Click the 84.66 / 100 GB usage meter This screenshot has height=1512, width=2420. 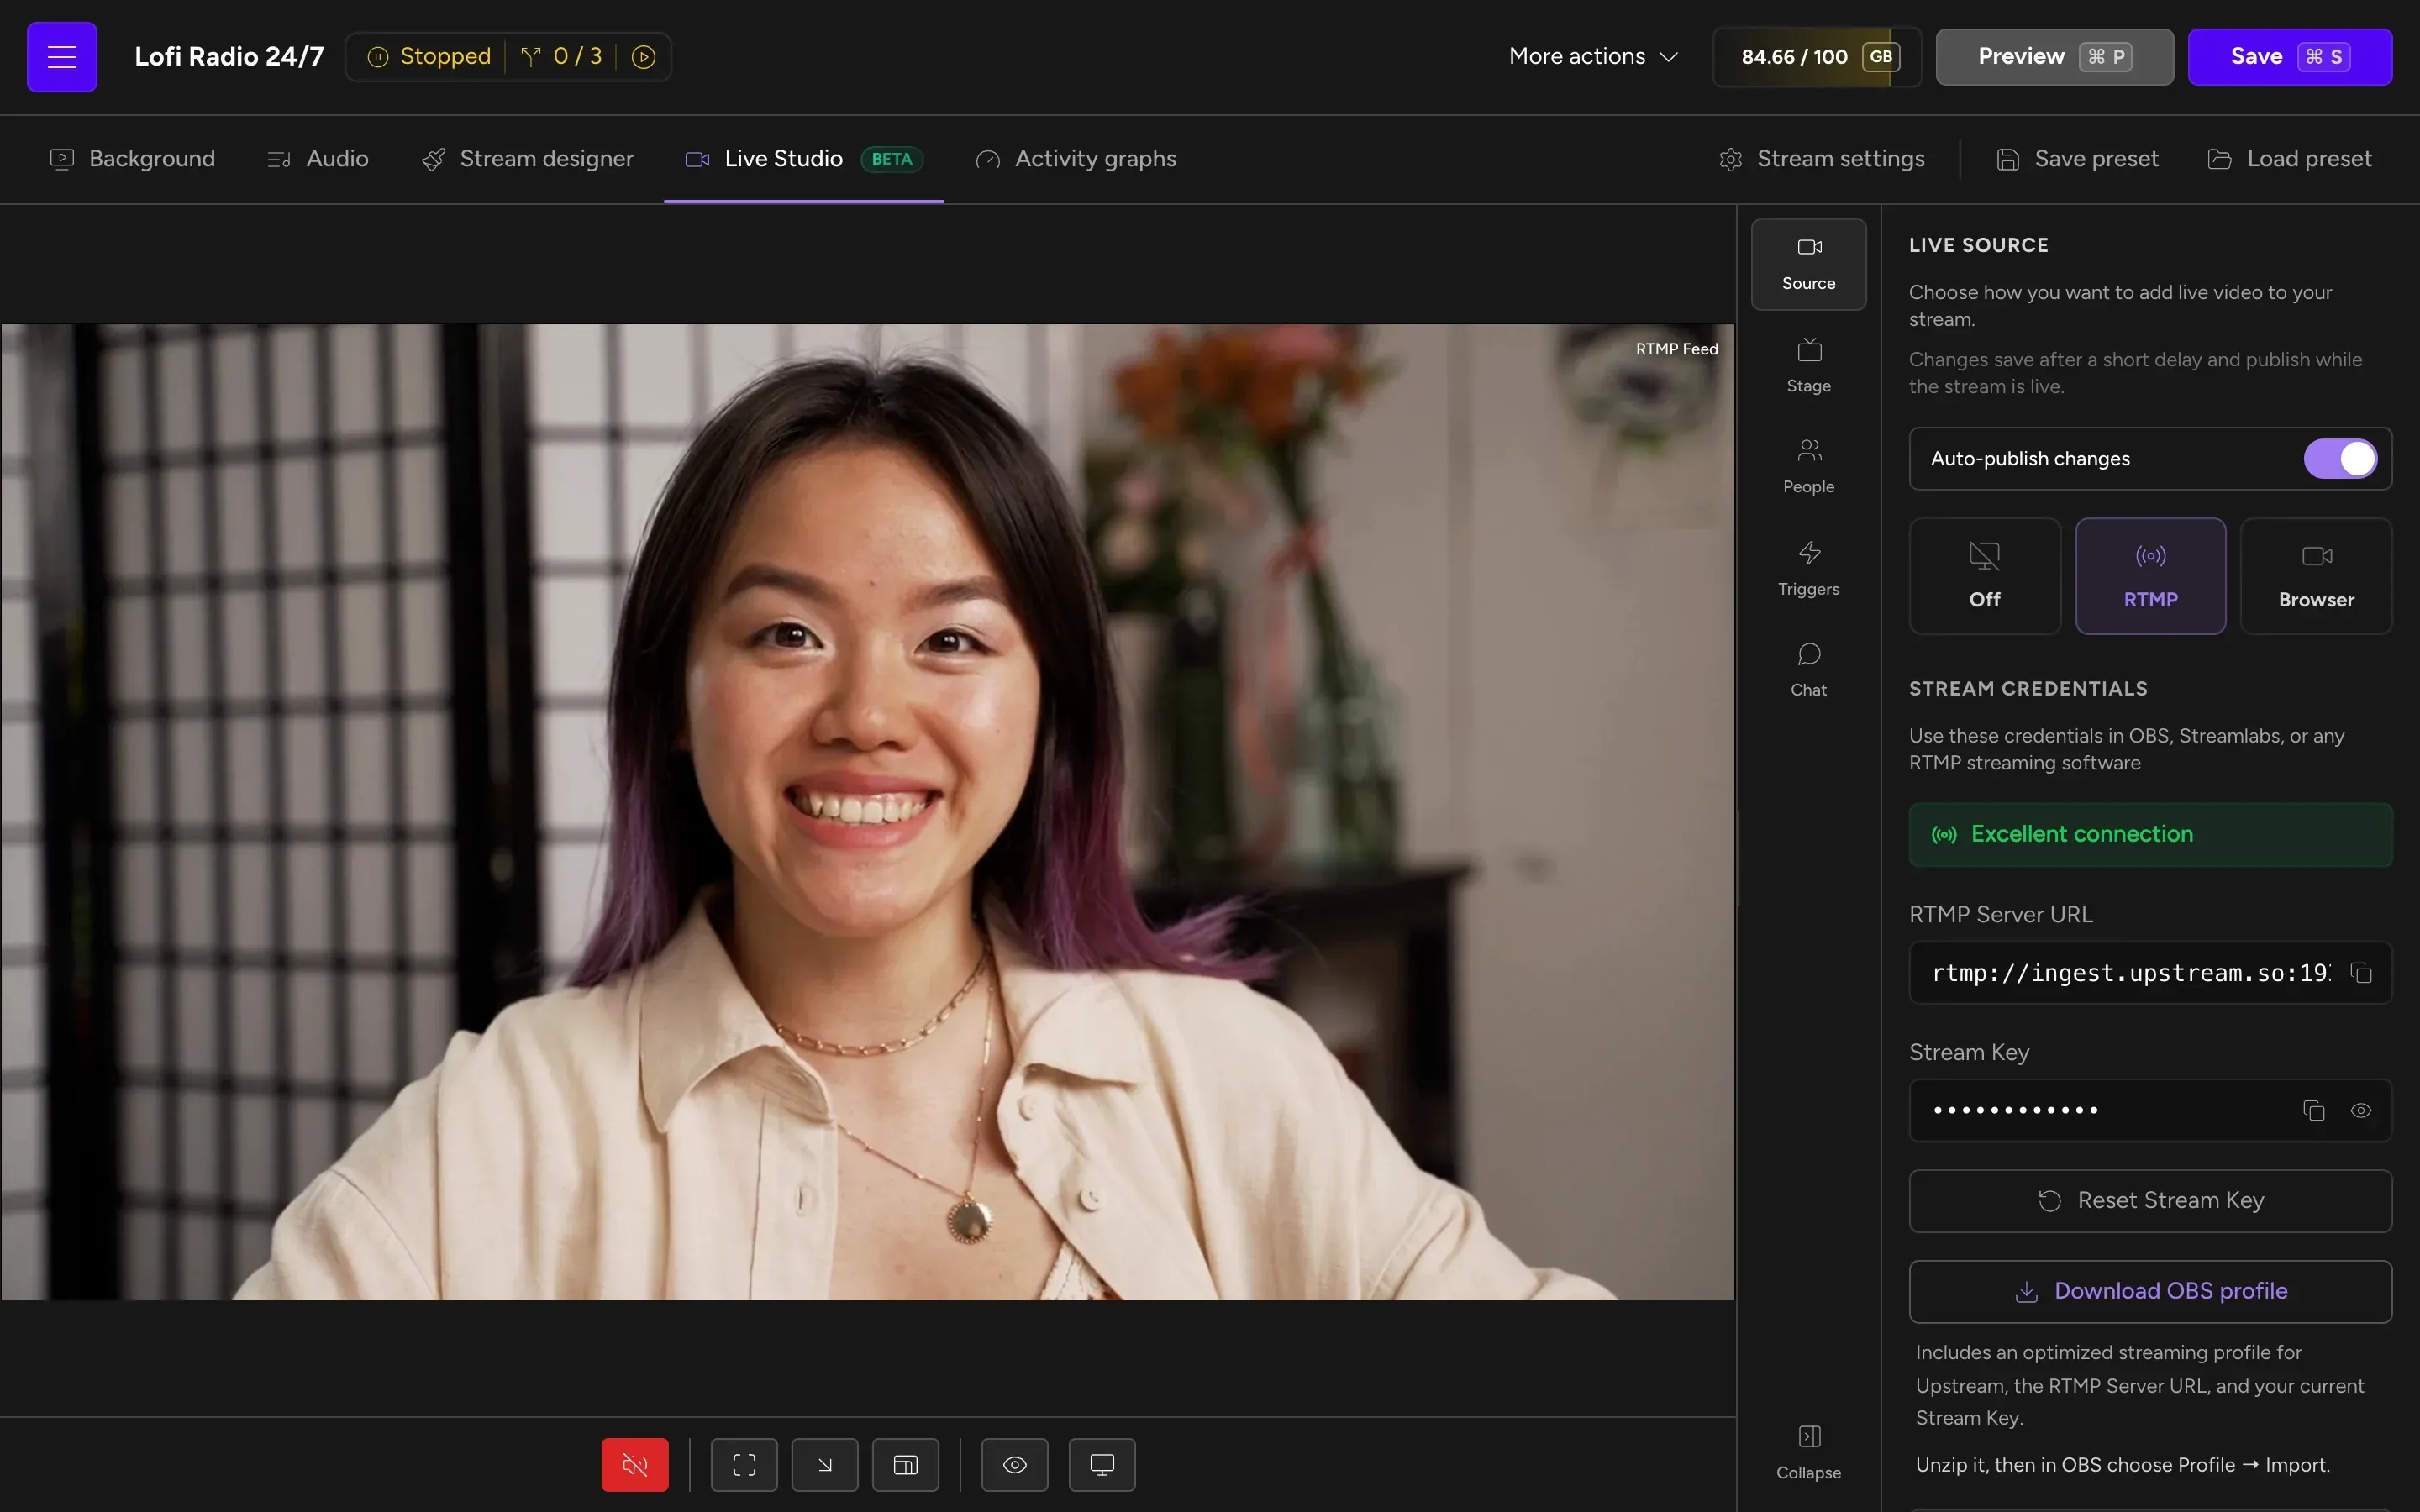(x=1817, y=57)
